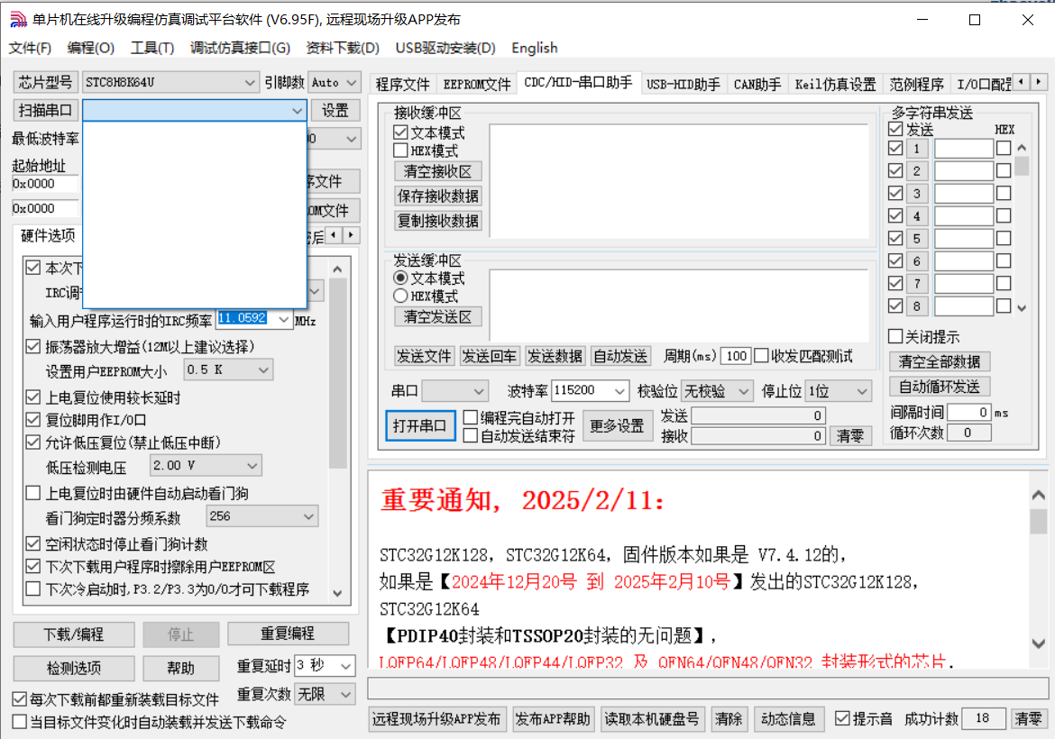Open 低压检测电压 2.00 V dropdown
Image resolution: width=1055 pixels, height=739 pixels.
206,465
